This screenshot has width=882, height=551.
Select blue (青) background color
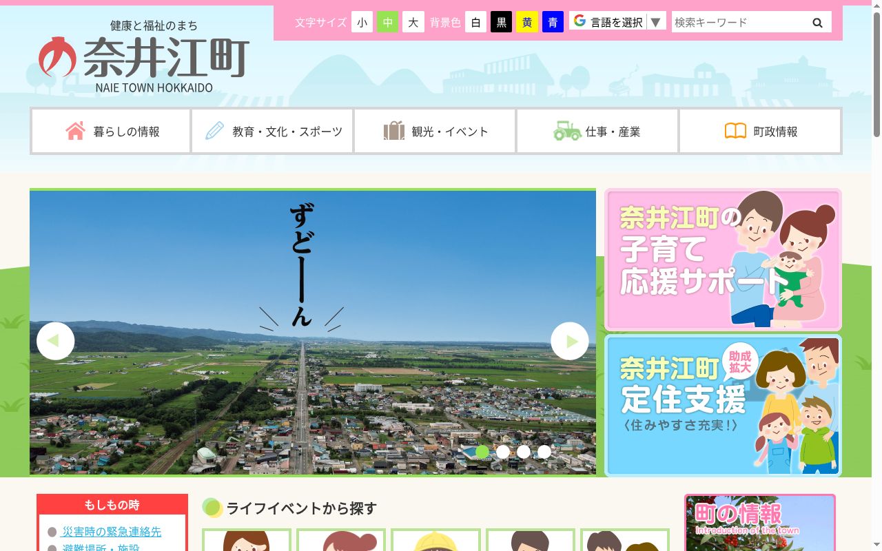click(553, 22)
